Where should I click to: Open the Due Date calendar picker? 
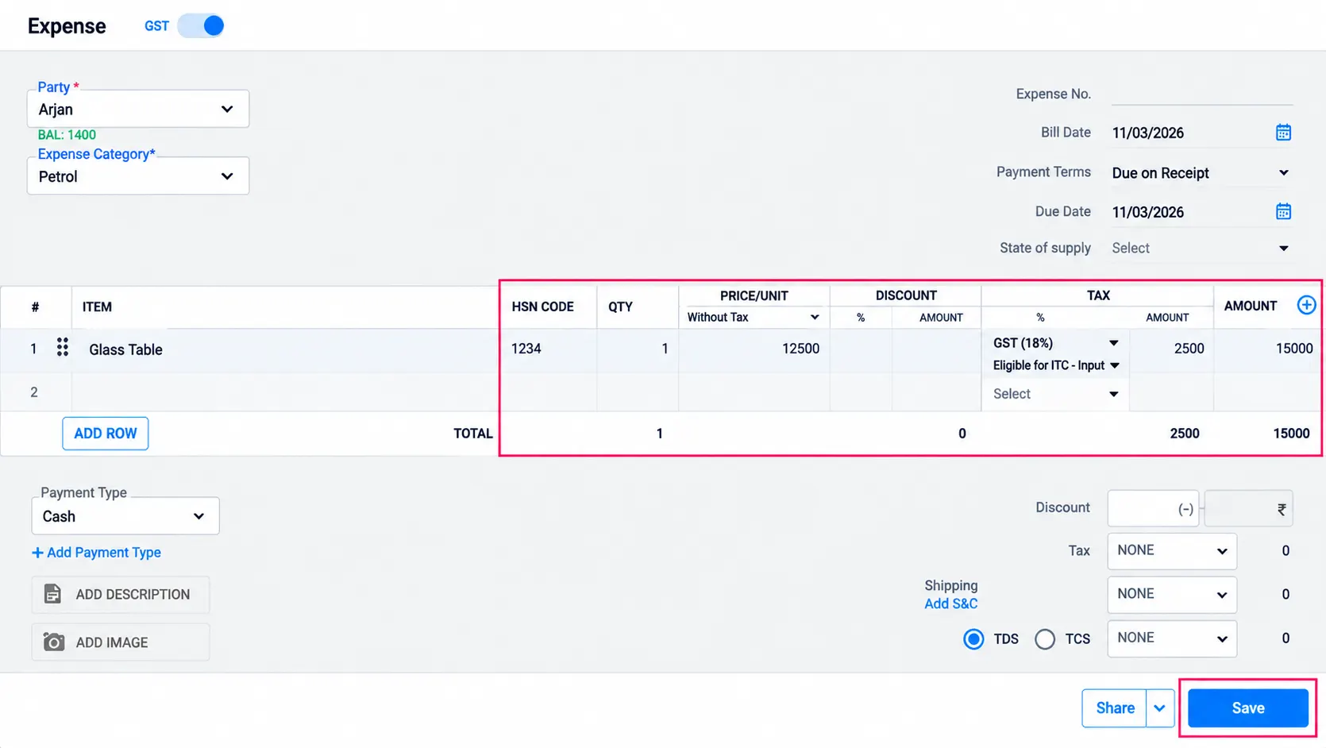[x=1283, y=211]
